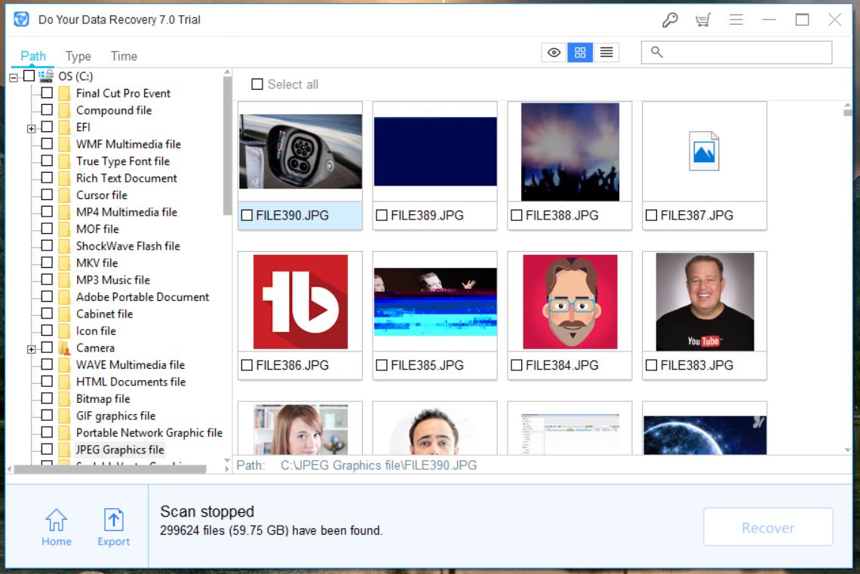Click inside the search box
This screenshot has height=574, width=860.
(x=736, y=52)
